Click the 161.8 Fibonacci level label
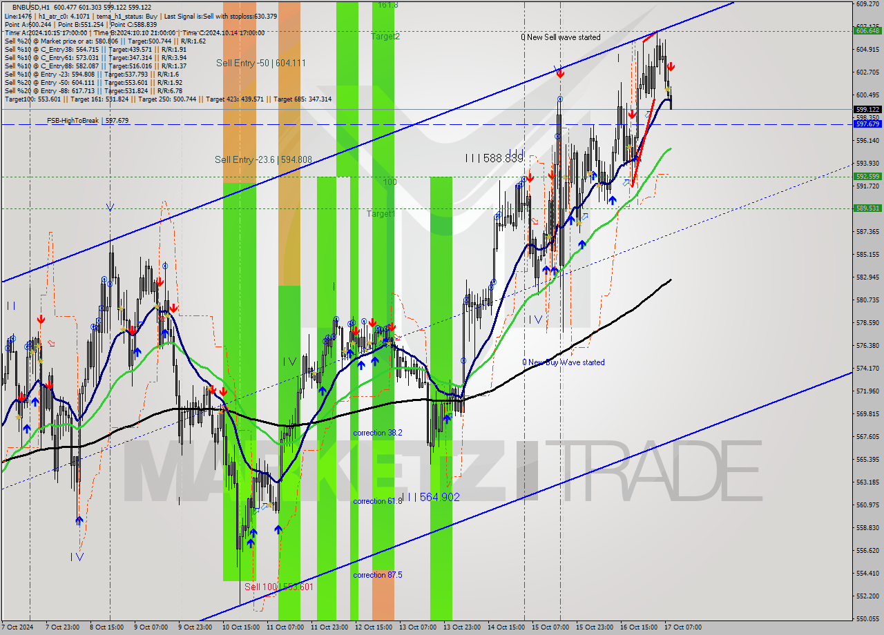The height and width of the screenshot is (635, 884). click(387, 5)
